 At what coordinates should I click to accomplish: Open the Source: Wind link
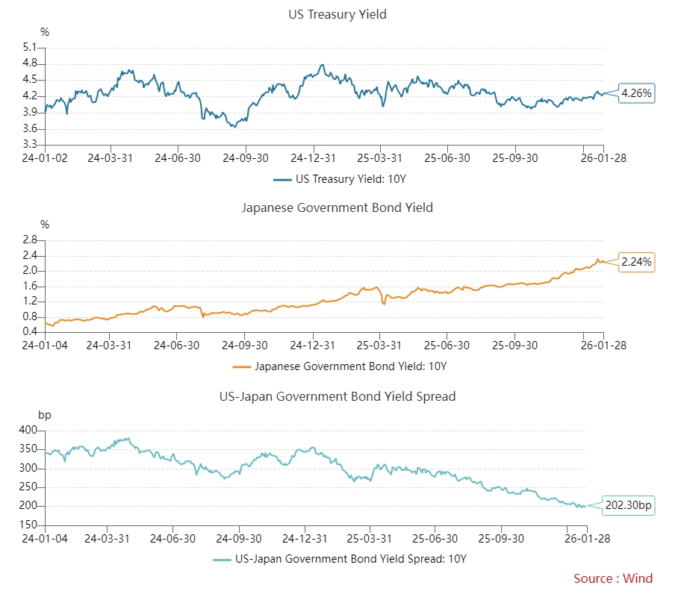coord(613,578)
